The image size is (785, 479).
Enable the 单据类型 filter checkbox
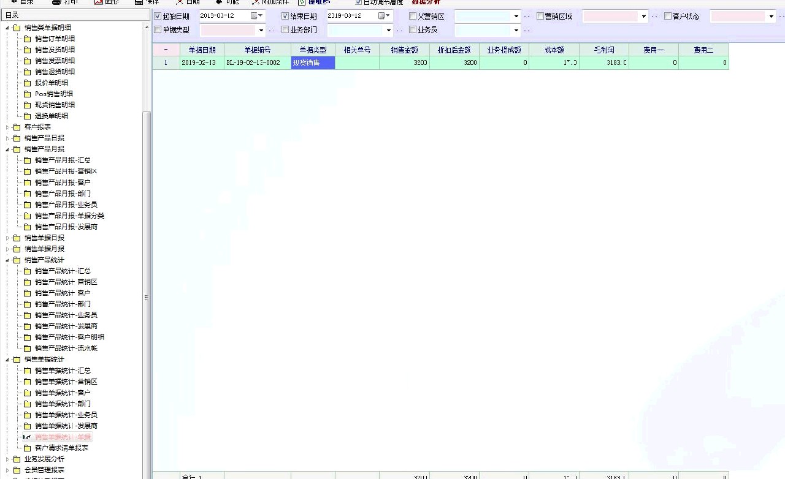point(158,29)
